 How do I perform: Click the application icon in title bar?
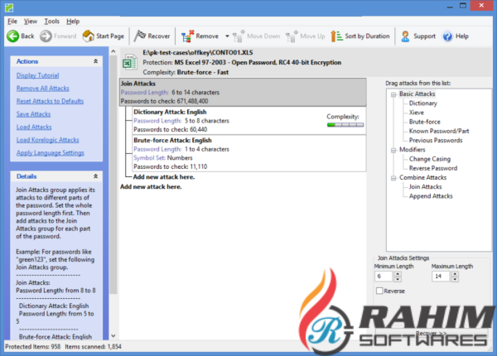point(9,7)
